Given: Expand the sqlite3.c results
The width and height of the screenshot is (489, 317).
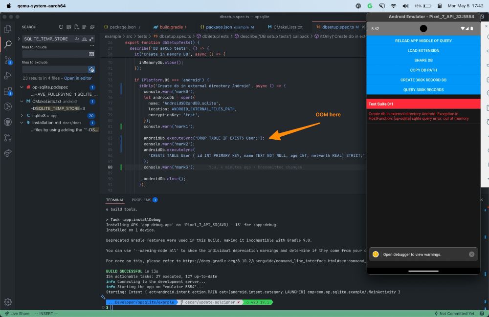Looking at the screenshot, I should pos(22,116).
